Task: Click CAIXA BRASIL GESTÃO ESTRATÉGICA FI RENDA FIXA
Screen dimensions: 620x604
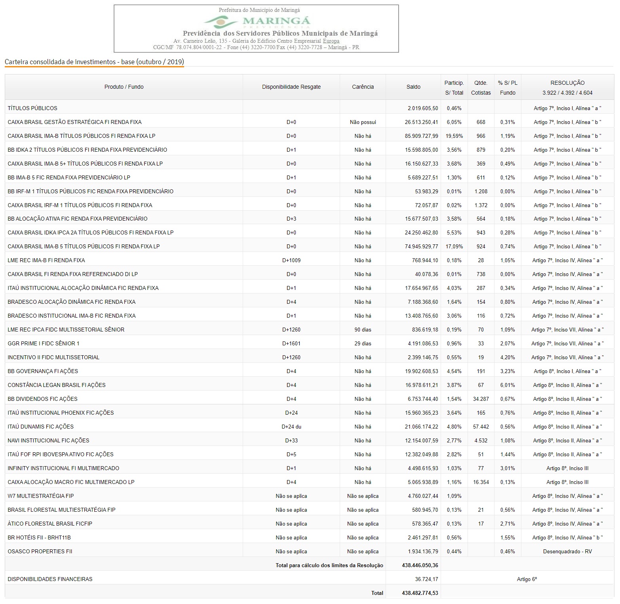Action: (74, 122)
